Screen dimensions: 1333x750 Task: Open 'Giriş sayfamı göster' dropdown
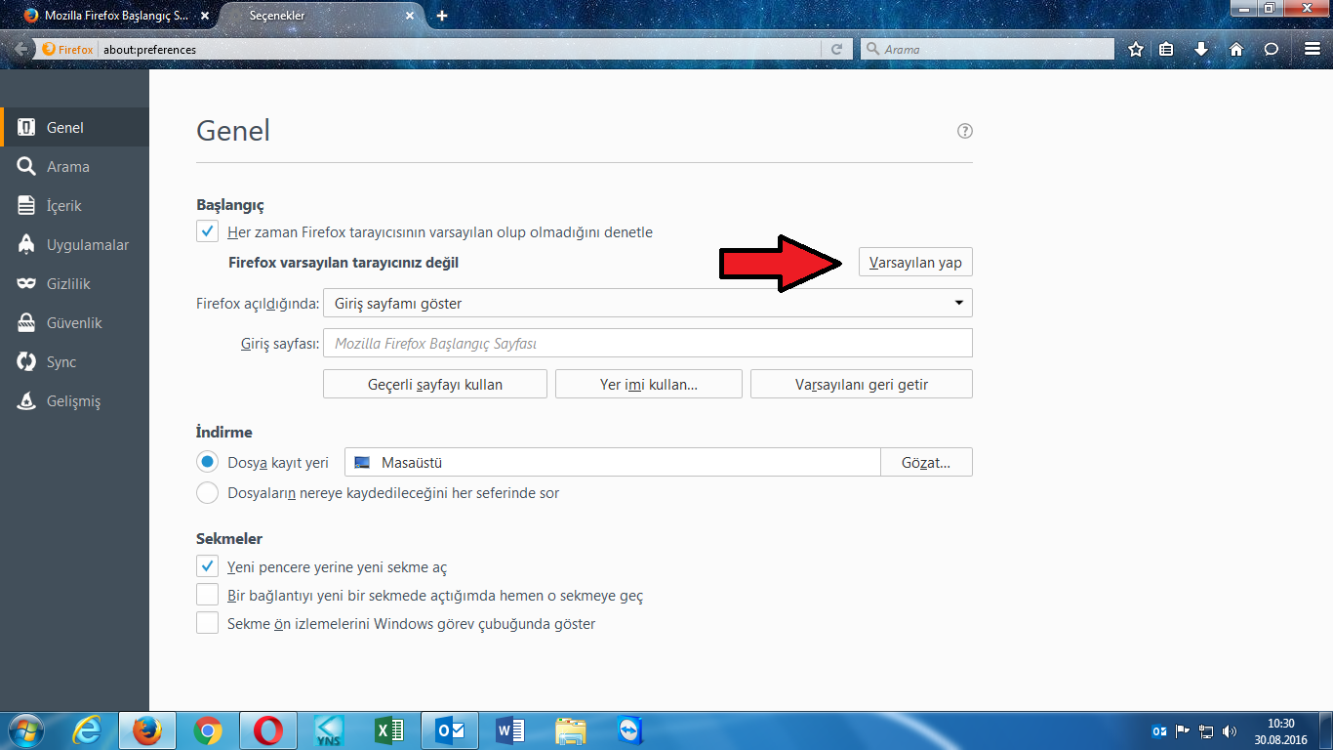pyautogui.click(x=648, y=303)
